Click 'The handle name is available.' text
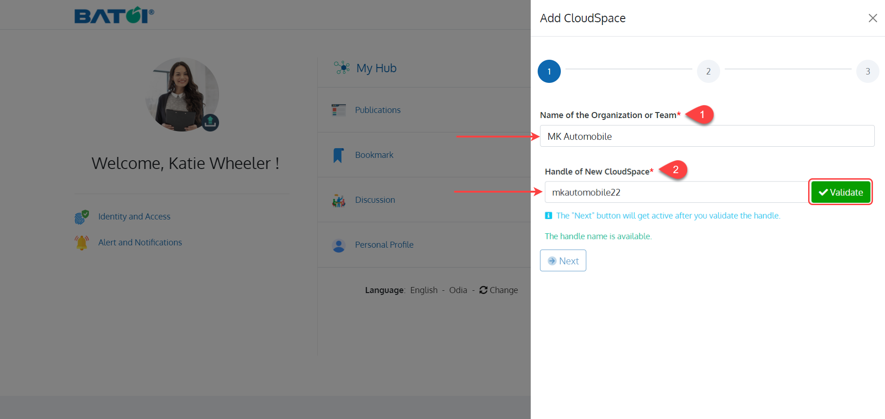885x419 pixels. [598, 237]
